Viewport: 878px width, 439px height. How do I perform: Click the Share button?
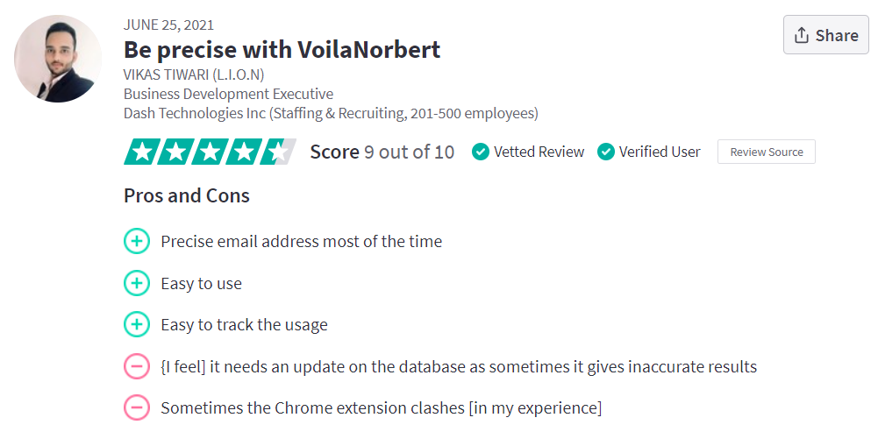click(826, 35)
